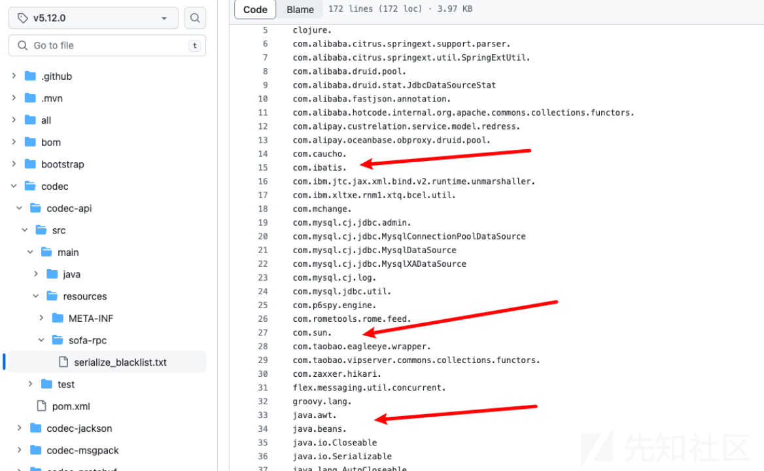Focus the Go to file input

click(107, 45)
